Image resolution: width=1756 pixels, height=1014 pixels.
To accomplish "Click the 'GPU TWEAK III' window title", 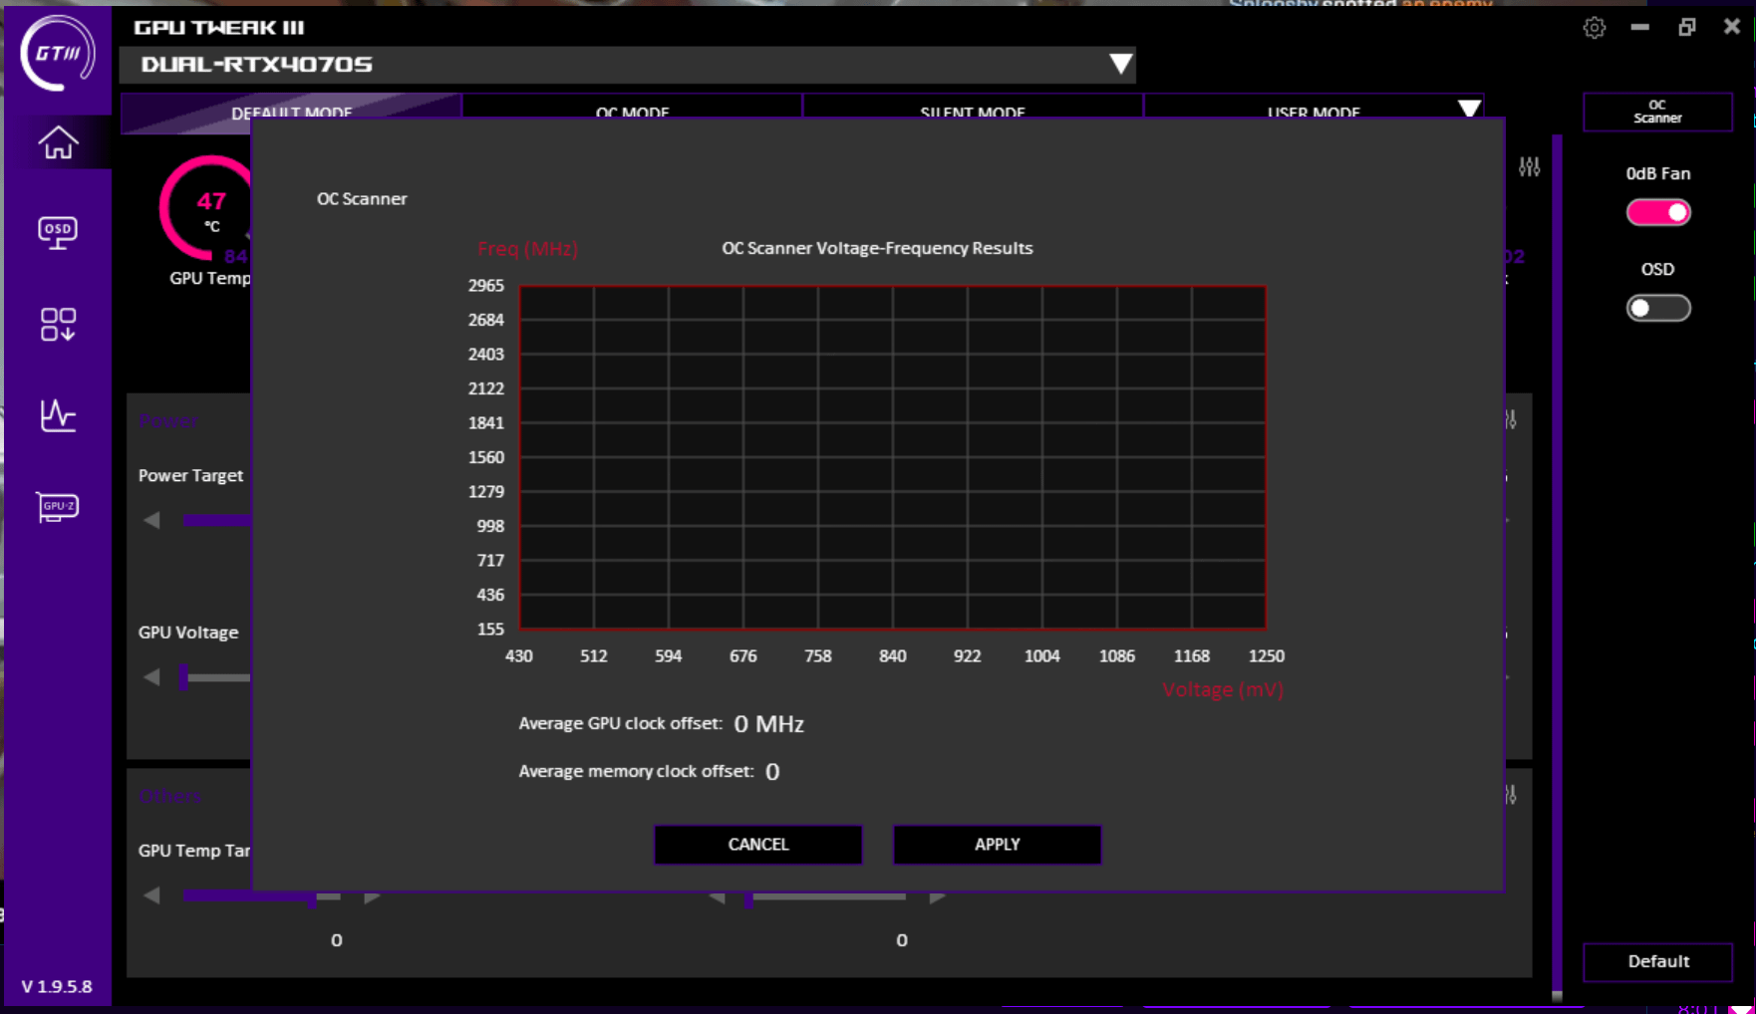I will (219, 28).
